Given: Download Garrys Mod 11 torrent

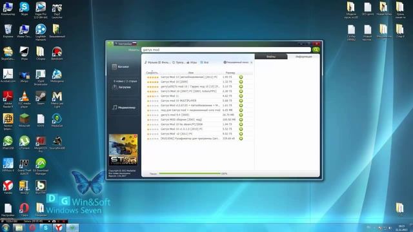Looking at the screenshot, I should pos(241,96).
